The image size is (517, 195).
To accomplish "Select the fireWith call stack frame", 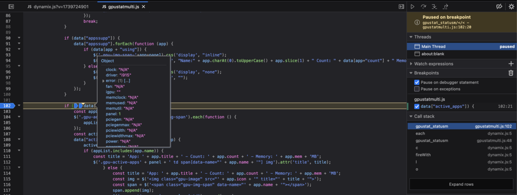I will [x=462, y=155].
